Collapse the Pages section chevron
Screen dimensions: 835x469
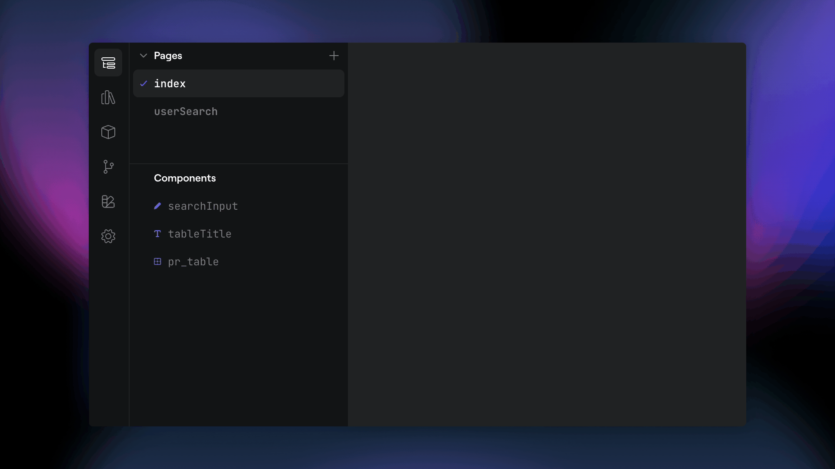[x=144, y=56]
